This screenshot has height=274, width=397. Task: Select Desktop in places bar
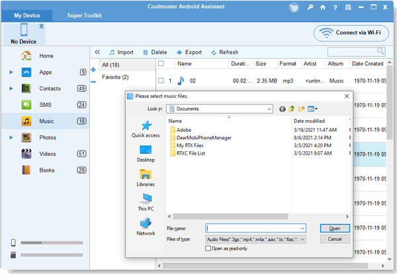146,154
